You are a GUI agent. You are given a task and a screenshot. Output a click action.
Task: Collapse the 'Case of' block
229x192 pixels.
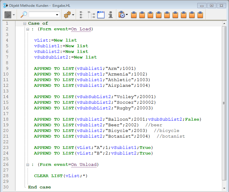[x=25, y=23]
